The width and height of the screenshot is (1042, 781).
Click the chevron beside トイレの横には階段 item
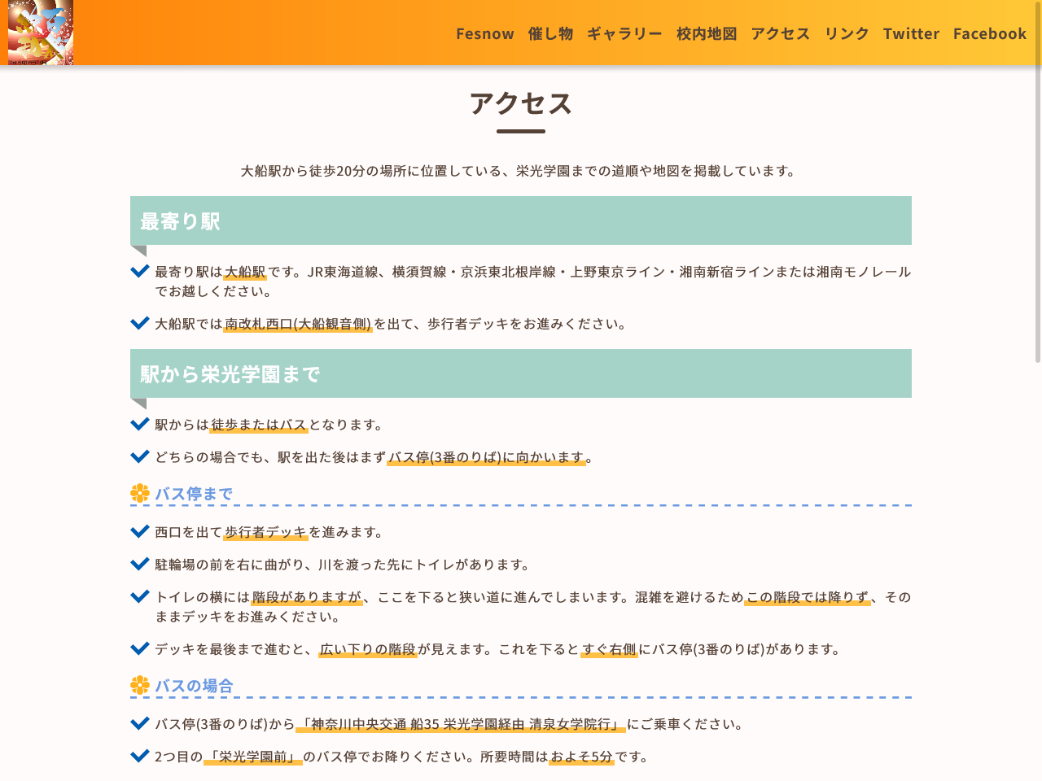click(x=139, y=595)
